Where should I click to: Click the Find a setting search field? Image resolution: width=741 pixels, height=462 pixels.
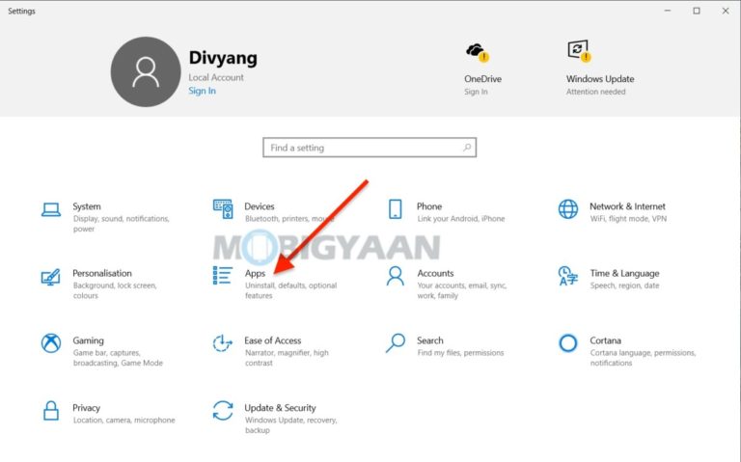pyautogui.click(x=370, y=148)
